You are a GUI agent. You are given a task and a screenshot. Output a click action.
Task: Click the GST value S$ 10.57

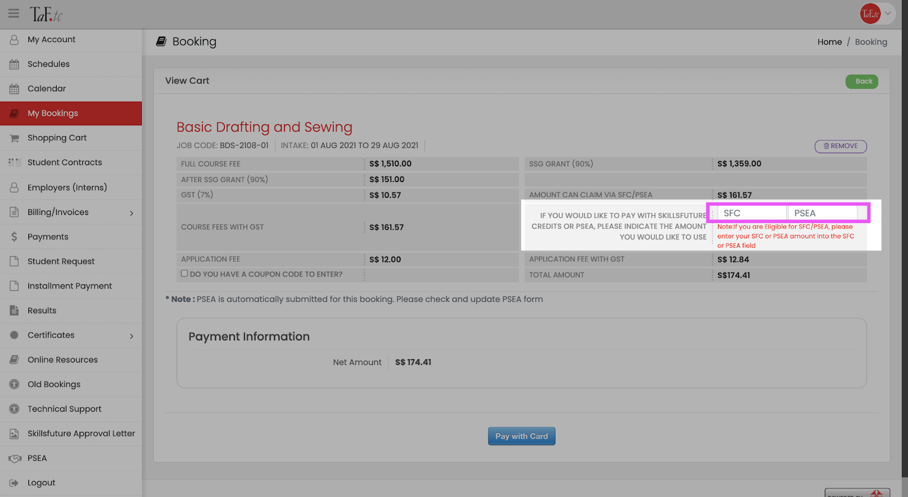[385, 195]
